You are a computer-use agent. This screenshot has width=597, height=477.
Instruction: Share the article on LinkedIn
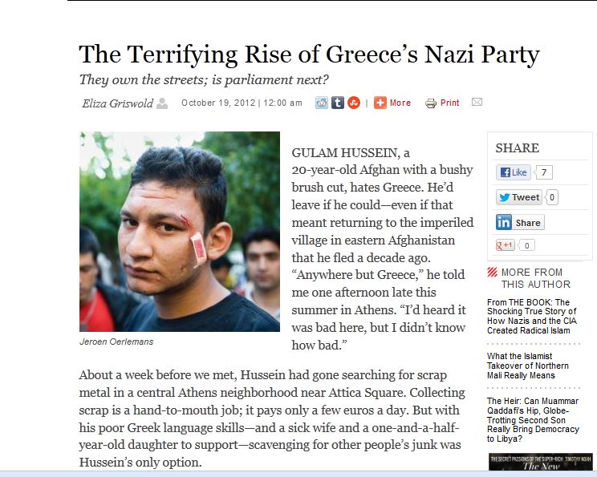click(519, 222)
